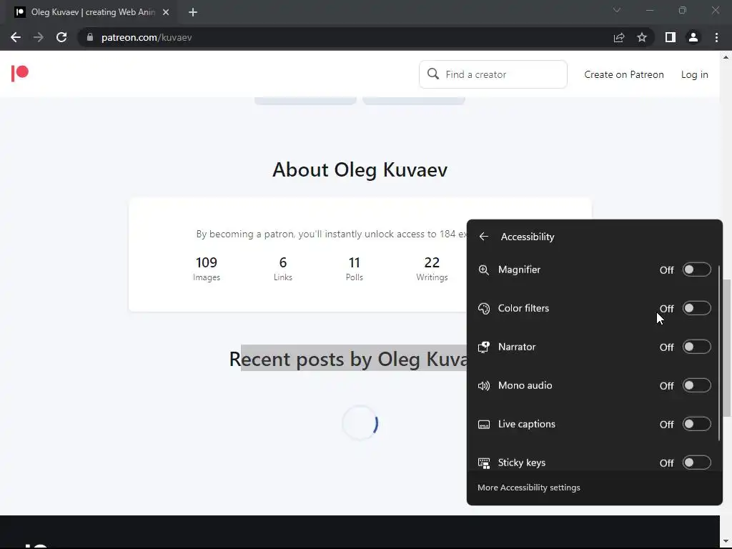Enable the Mono audio toggle
732x549 pixels.
pyautogui.click(x=696, y=385)
